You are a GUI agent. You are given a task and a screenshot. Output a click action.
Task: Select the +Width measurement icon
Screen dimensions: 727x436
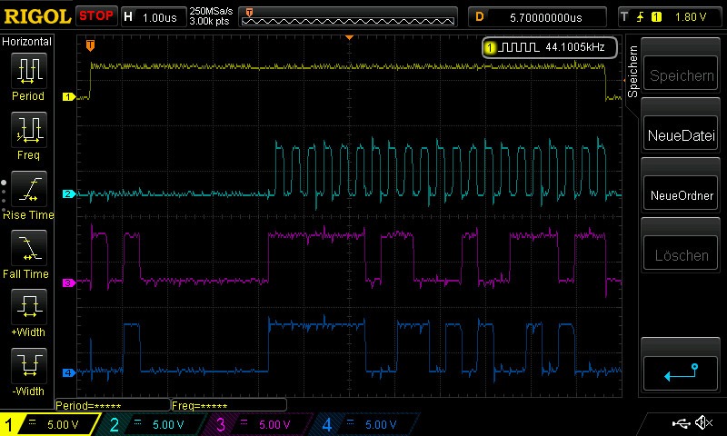[x=29, y=307]
